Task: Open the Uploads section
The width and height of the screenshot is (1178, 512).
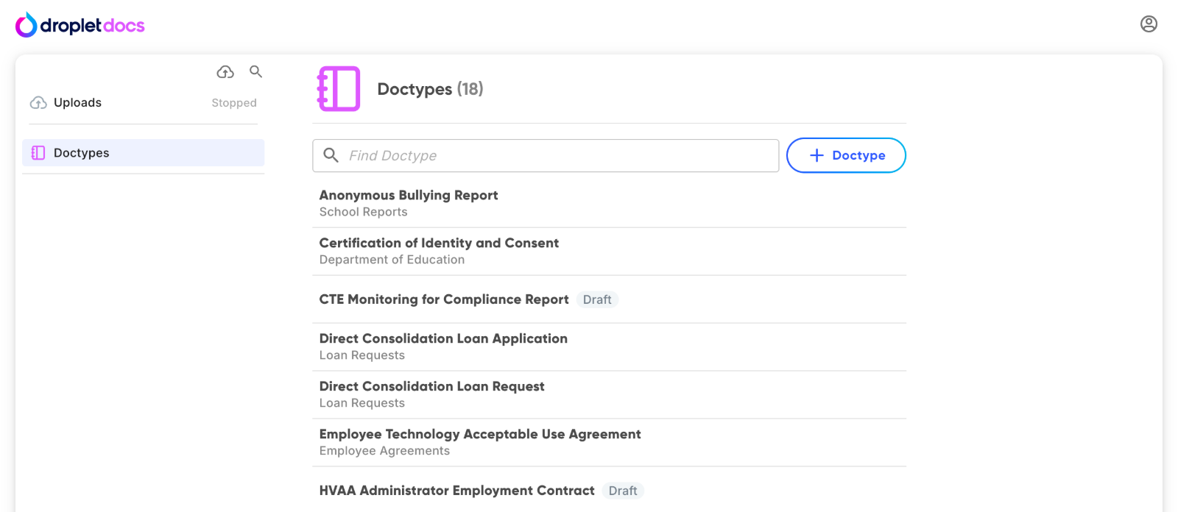Action: 144,103
